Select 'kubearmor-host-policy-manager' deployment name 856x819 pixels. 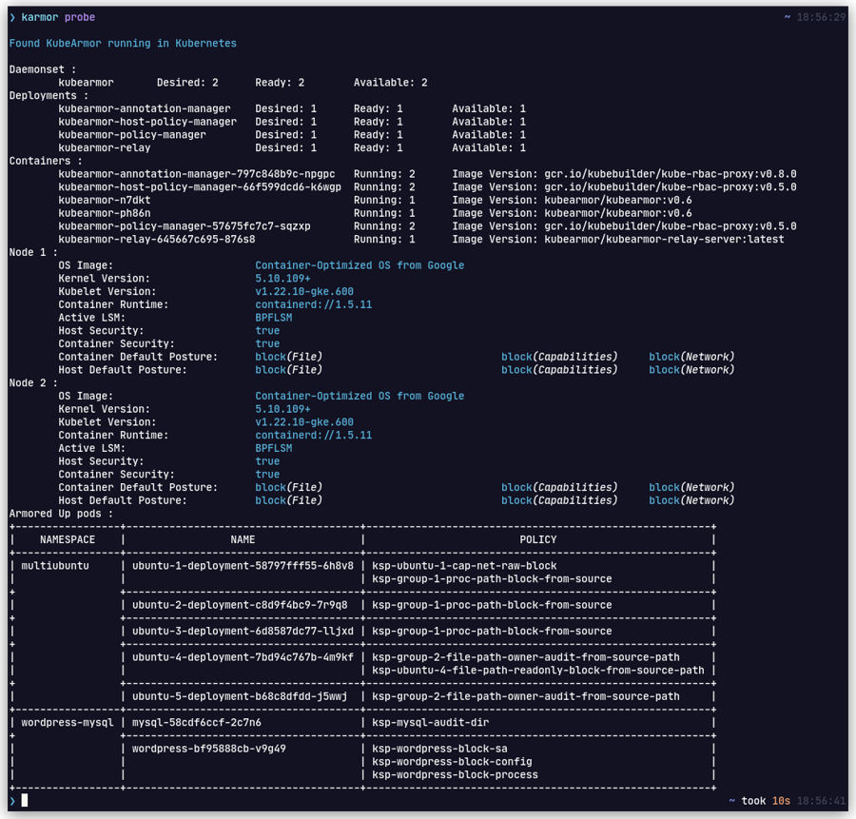click(147, 122)
